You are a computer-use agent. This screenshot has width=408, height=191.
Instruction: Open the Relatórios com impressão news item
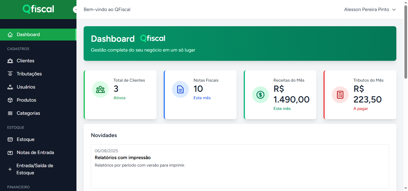(122, 157)
